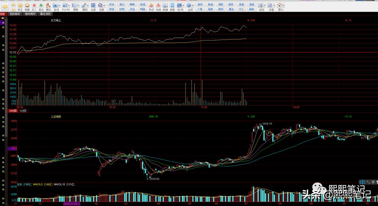
Task: Click the 龙虎 leaderboard icon
Action: pyautogui.click(x=158, y=7)
